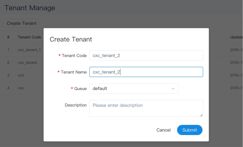The width and height of the screenshot is (243, 147).
Task: Click the Description textarea resize handle
Action: [201, 115]
